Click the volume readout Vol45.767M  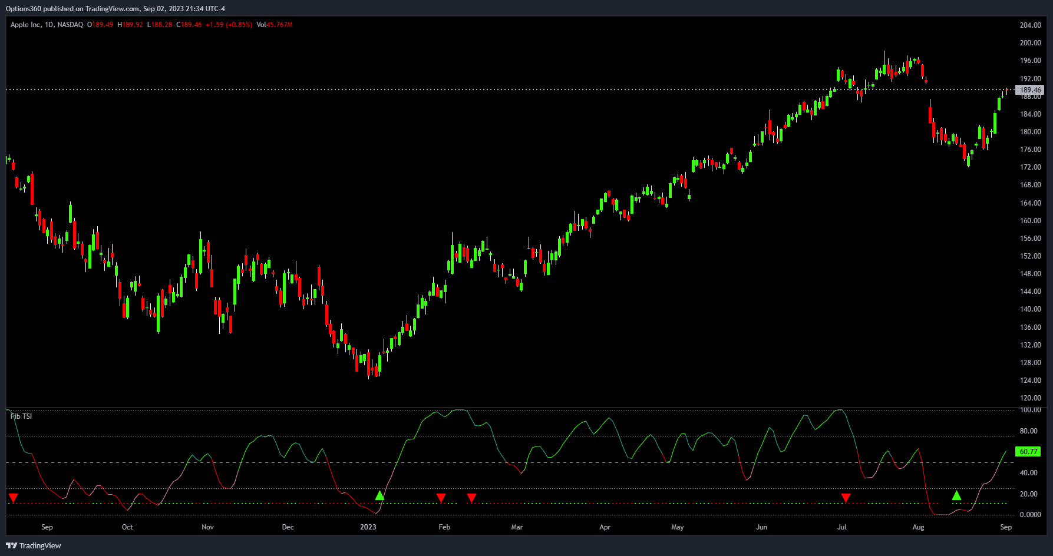(x=275, y=25)
